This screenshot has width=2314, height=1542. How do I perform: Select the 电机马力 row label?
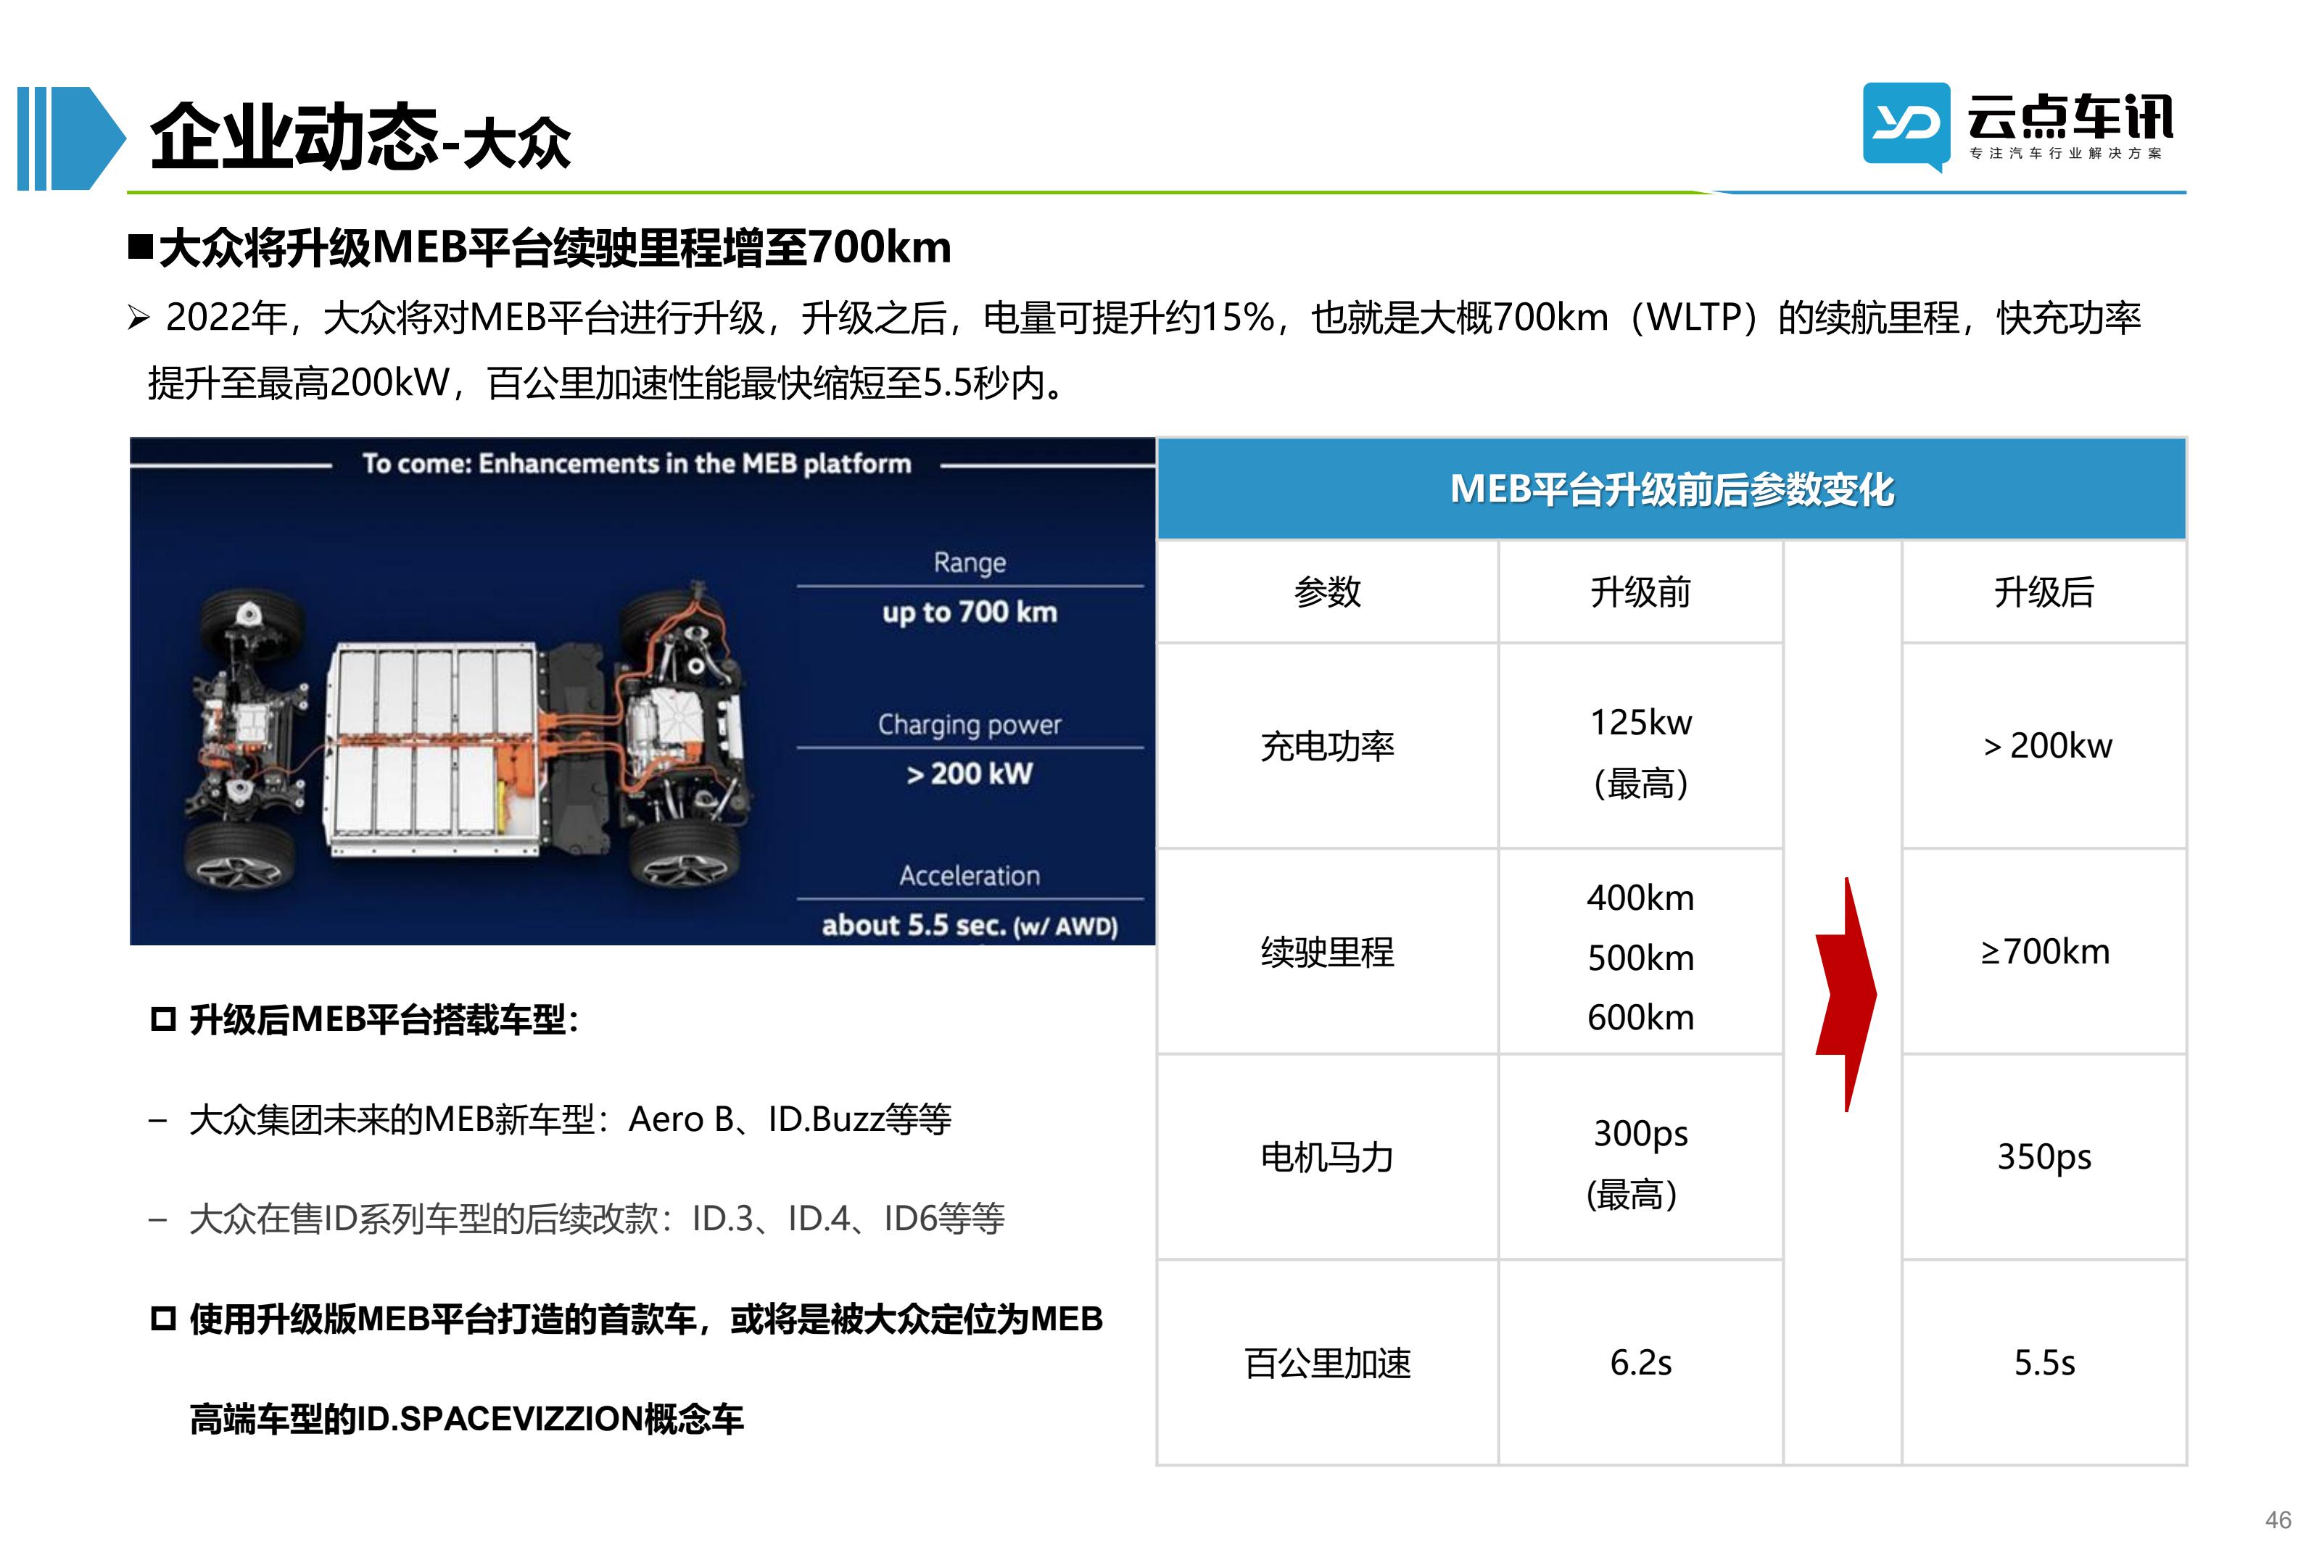(x=1326, y=1158)
